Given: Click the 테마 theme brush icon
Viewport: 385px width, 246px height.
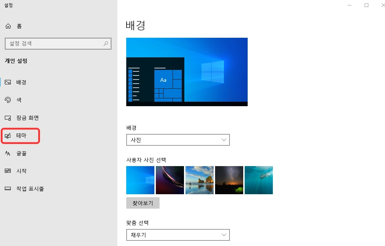Looking at the screenshot, I should [8, 136].
